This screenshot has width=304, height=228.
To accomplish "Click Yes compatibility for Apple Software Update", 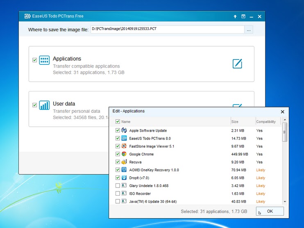I will 259,130.
